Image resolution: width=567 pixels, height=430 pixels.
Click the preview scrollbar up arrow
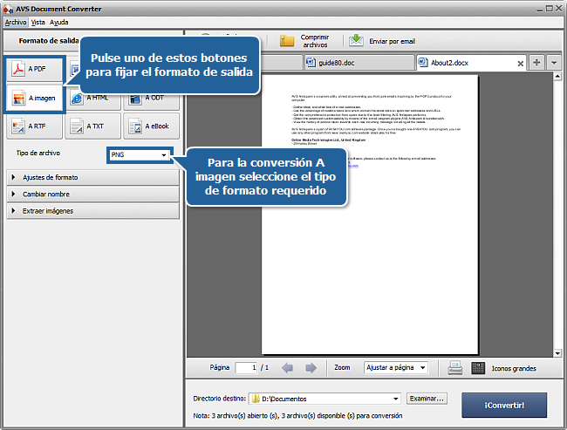557,76
